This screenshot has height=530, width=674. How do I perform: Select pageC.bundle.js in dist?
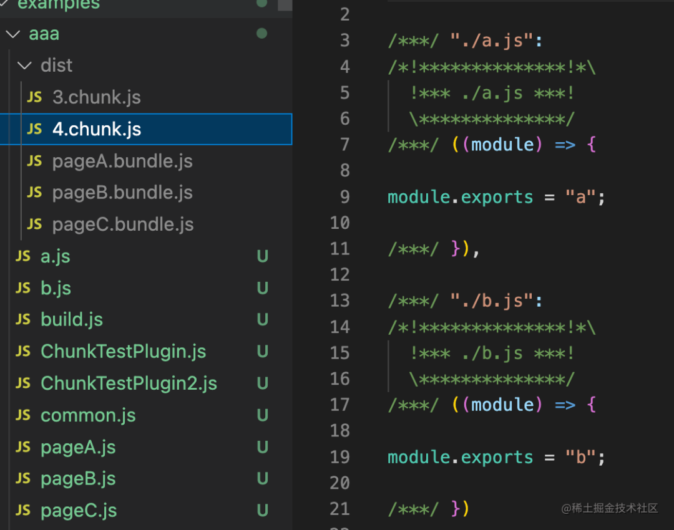click(123, 224)
